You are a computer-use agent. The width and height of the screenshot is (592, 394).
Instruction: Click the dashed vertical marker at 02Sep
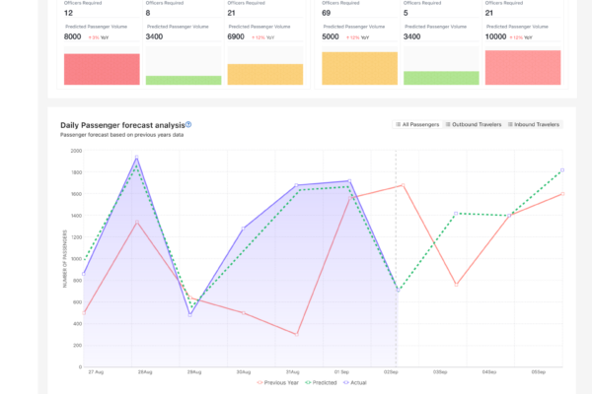coord(396,258)
